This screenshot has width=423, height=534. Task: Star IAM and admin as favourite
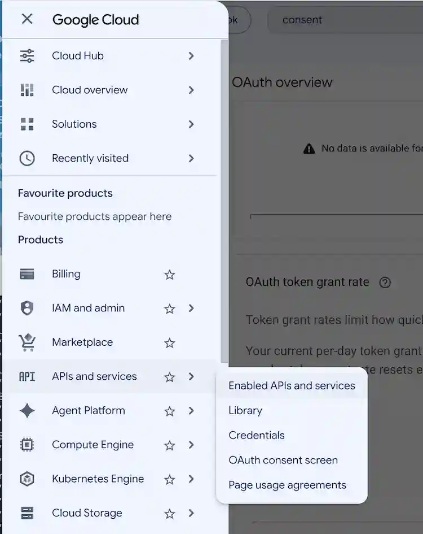click(170, 309)
